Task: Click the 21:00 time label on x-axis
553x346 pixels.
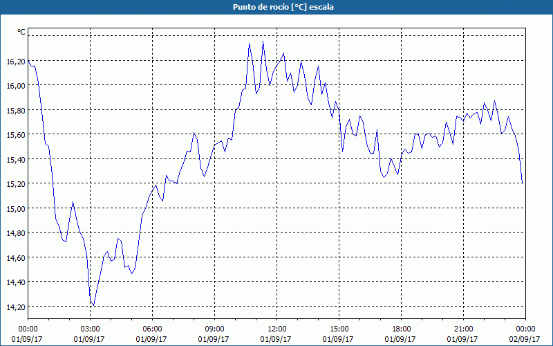Action: tap(463, 329)
